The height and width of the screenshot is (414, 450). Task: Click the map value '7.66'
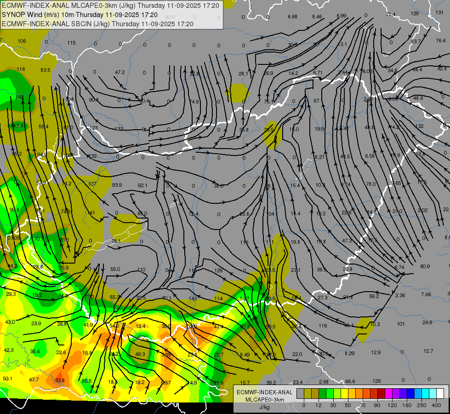426,294
